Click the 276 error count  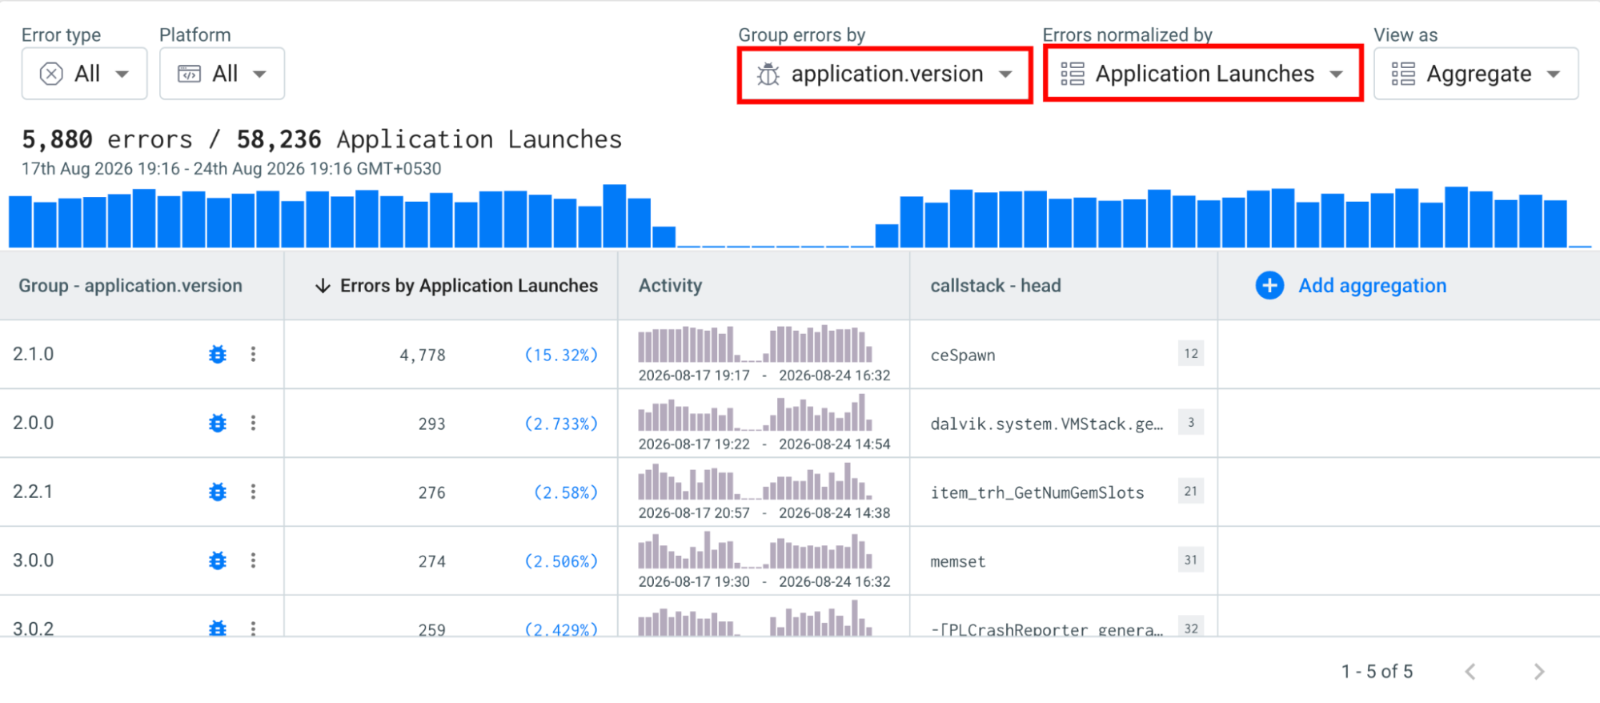431,492
